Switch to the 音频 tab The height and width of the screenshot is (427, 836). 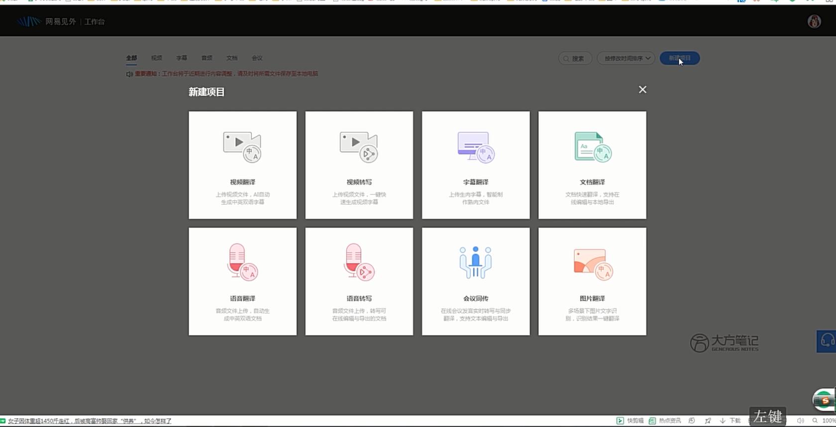pos(207,58)
